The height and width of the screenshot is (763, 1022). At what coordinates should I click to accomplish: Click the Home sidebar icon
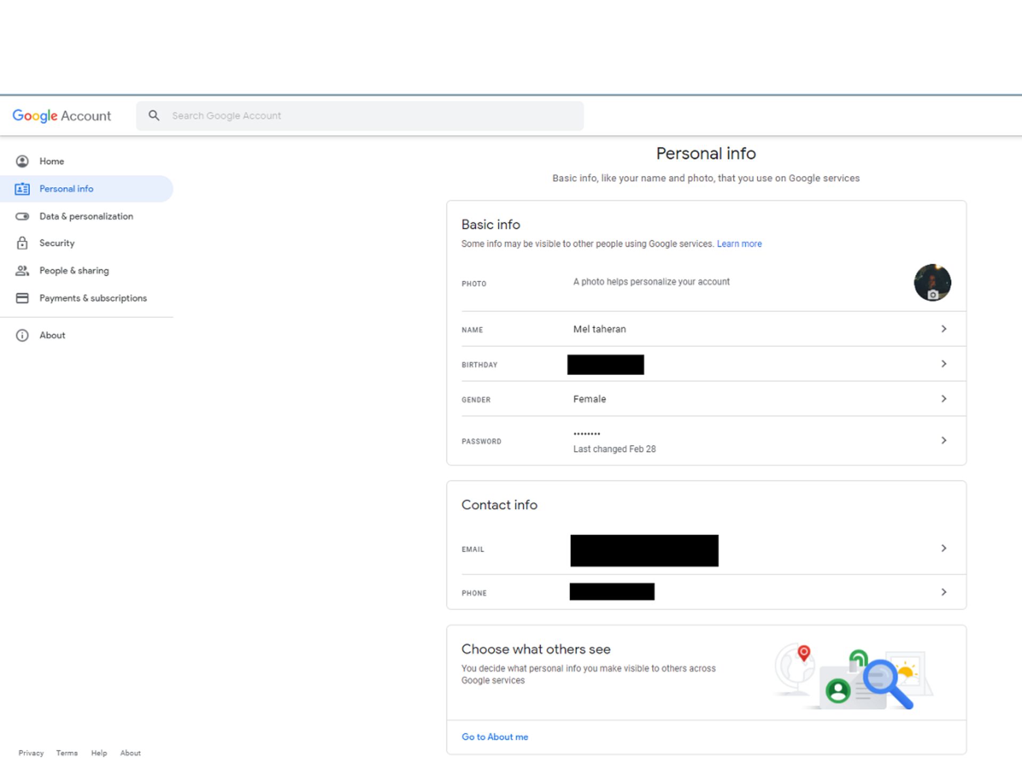(x=22, y=161)
